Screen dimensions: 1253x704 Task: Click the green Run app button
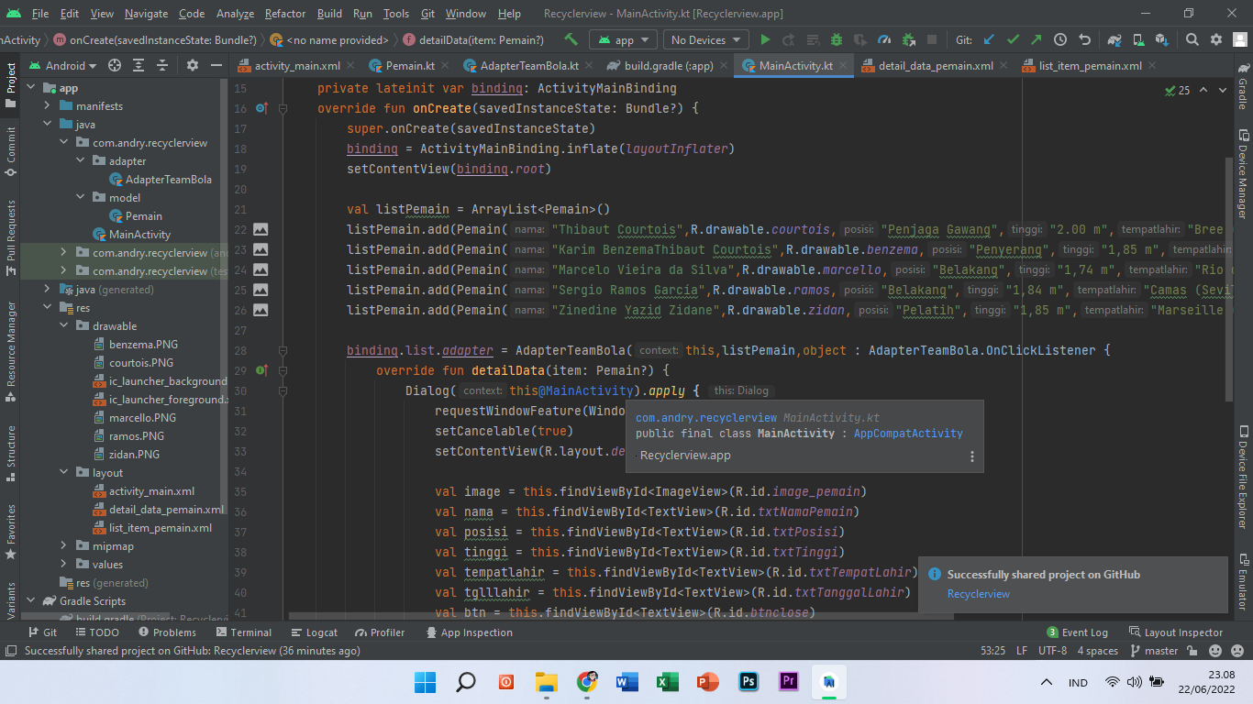(x=765, y=40)
